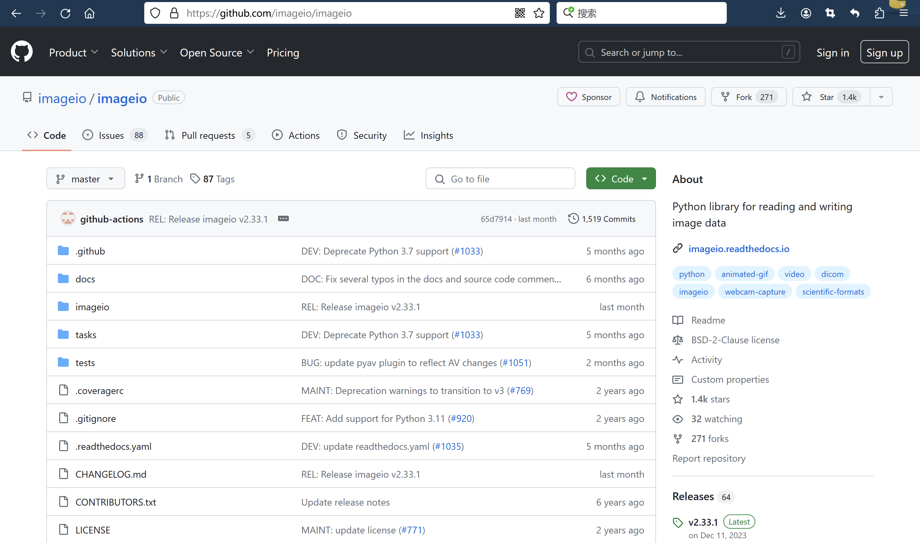Open BSD-2-Clause license link

(735, 340)
